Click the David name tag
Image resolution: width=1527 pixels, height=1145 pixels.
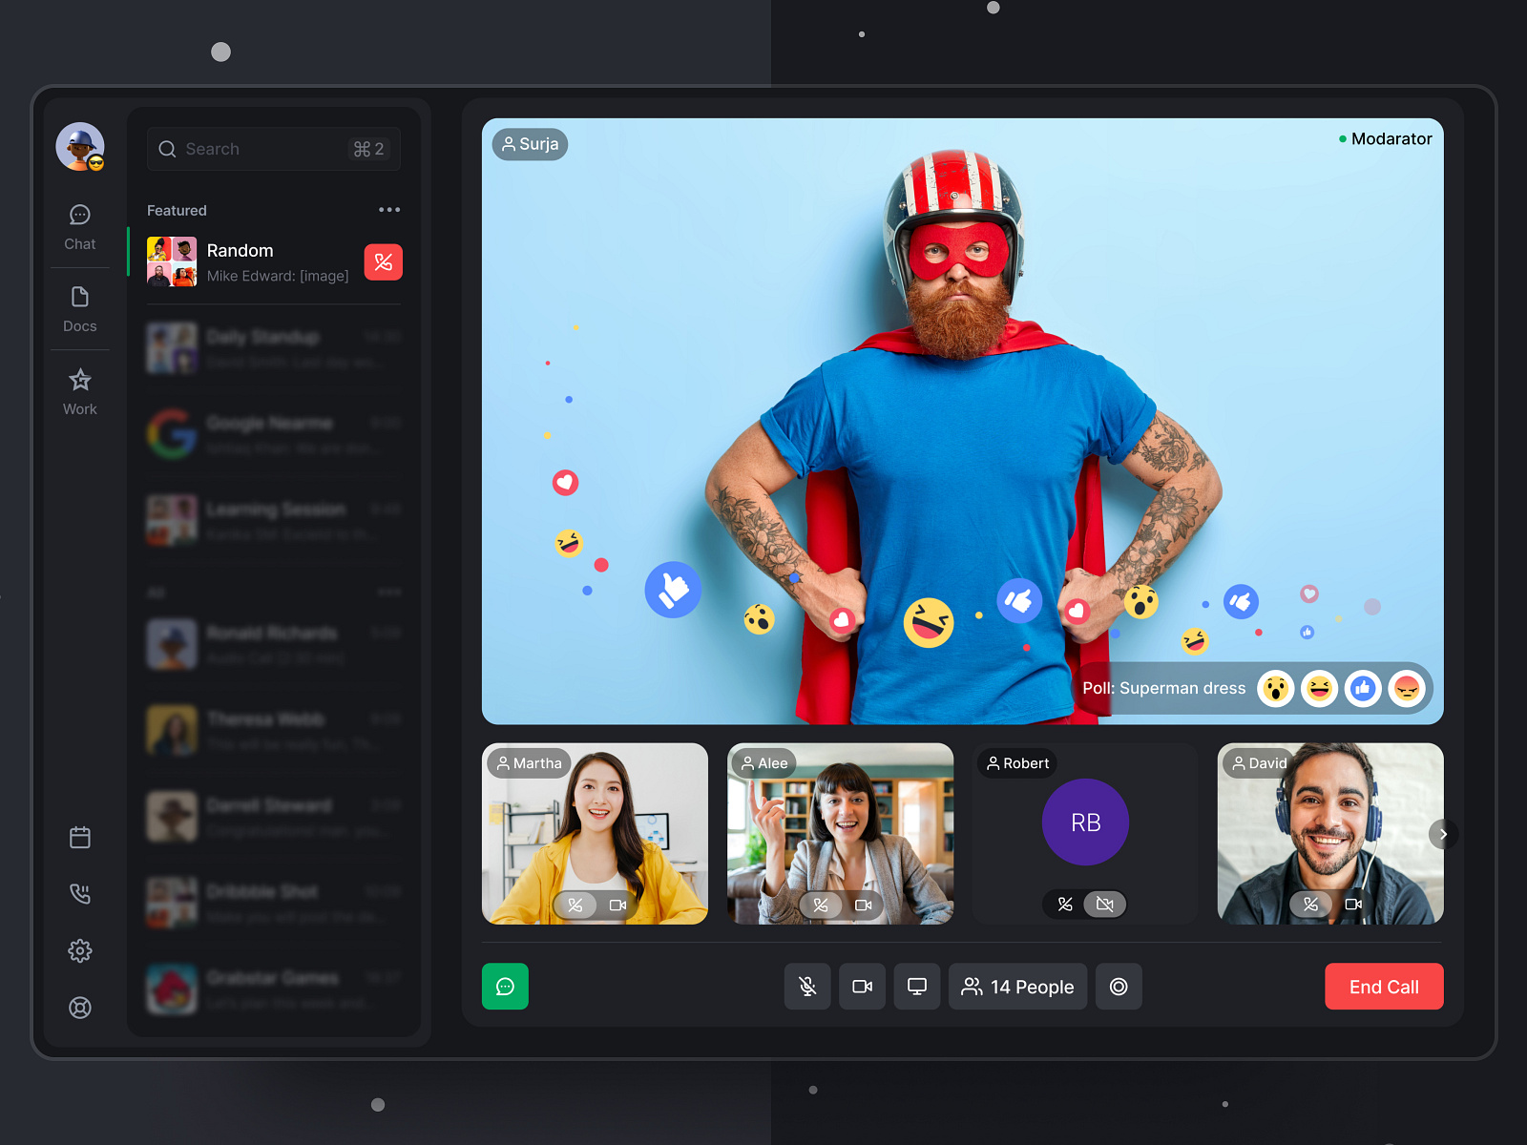point(1260,763)
